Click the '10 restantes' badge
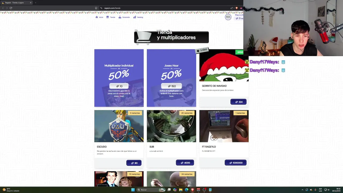This screenshot has height=193, width=343. [x=135, y=174]
